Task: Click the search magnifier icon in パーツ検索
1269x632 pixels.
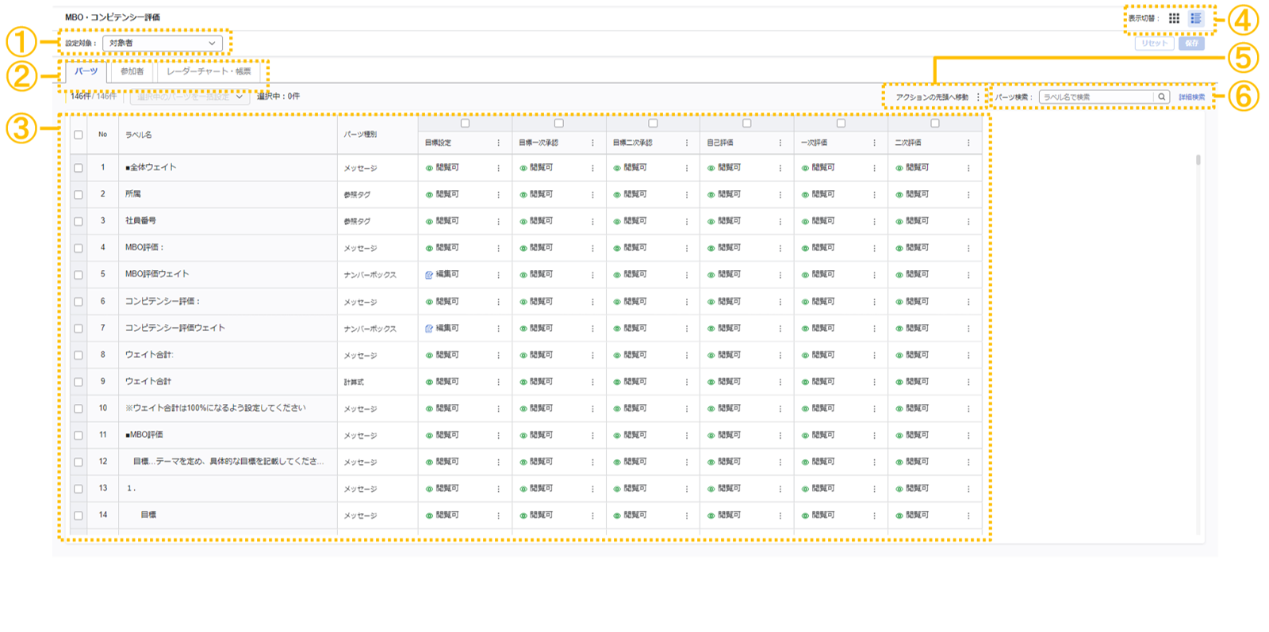Action: (1161, 97)
